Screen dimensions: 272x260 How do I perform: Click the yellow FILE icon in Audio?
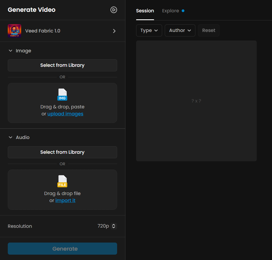(x=62, y=181)
